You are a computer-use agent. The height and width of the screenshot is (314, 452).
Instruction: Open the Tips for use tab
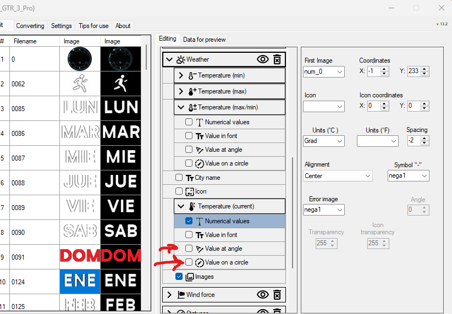point(93,26)
